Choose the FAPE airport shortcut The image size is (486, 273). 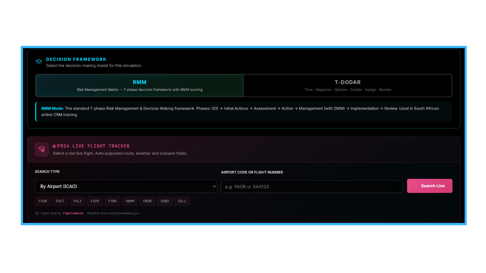point(95,201)
